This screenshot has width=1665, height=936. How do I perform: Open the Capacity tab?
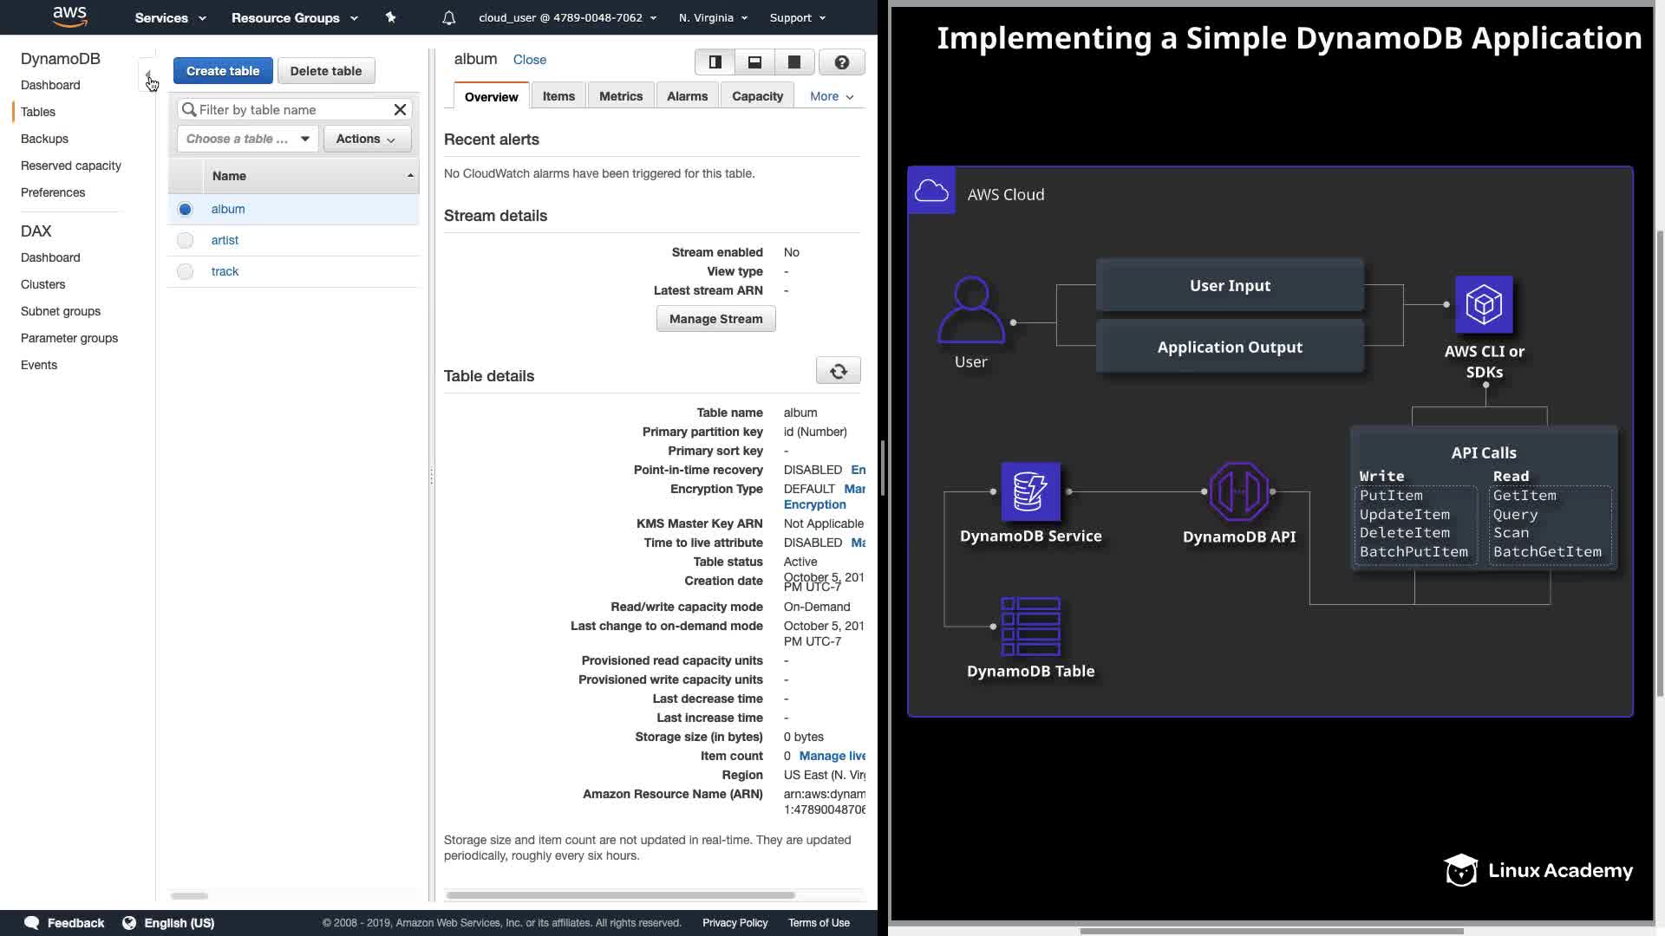[757, 96]
